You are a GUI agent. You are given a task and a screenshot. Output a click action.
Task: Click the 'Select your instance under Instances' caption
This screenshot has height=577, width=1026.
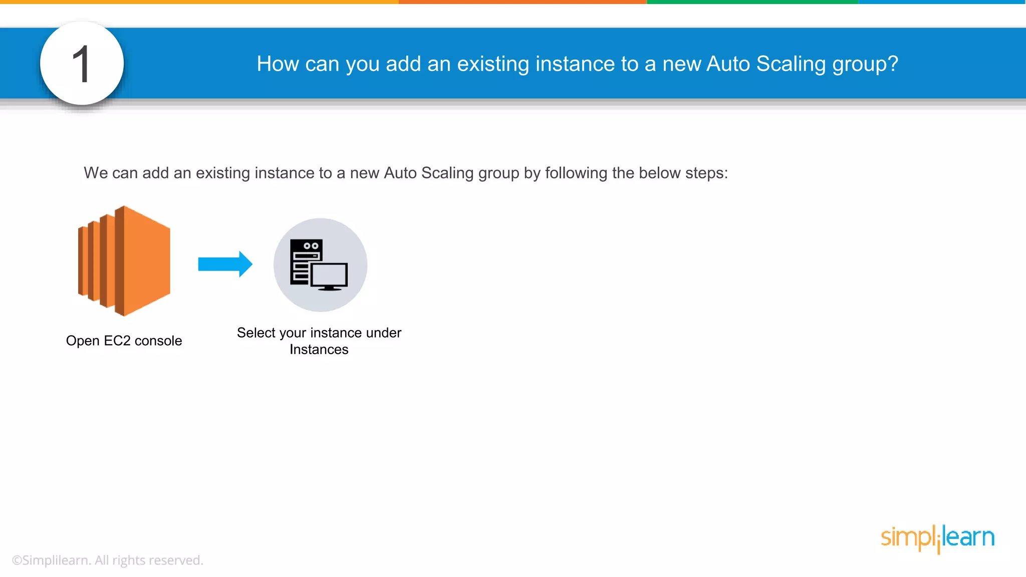tap(319, 341)
